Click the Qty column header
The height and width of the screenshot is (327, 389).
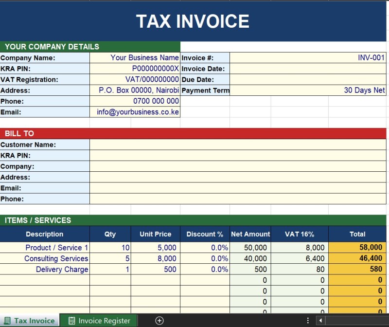(x=110, y=234)
